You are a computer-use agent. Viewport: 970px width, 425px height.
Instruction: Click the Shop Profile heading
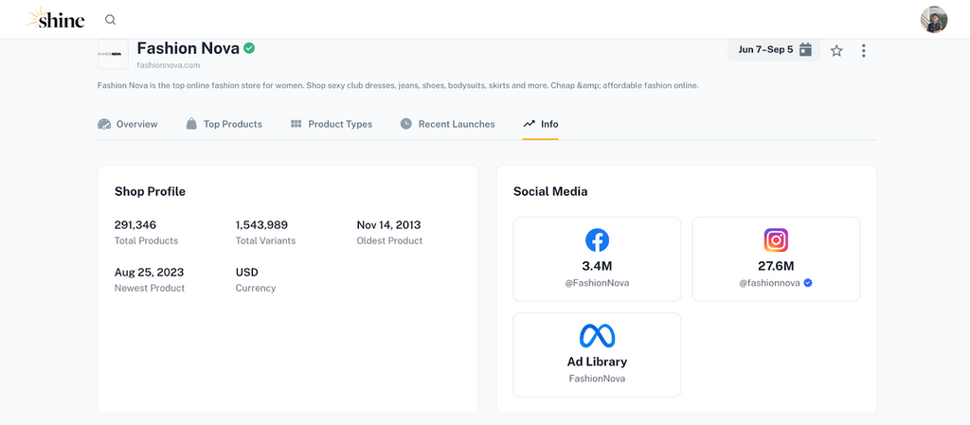coord(150,191)
